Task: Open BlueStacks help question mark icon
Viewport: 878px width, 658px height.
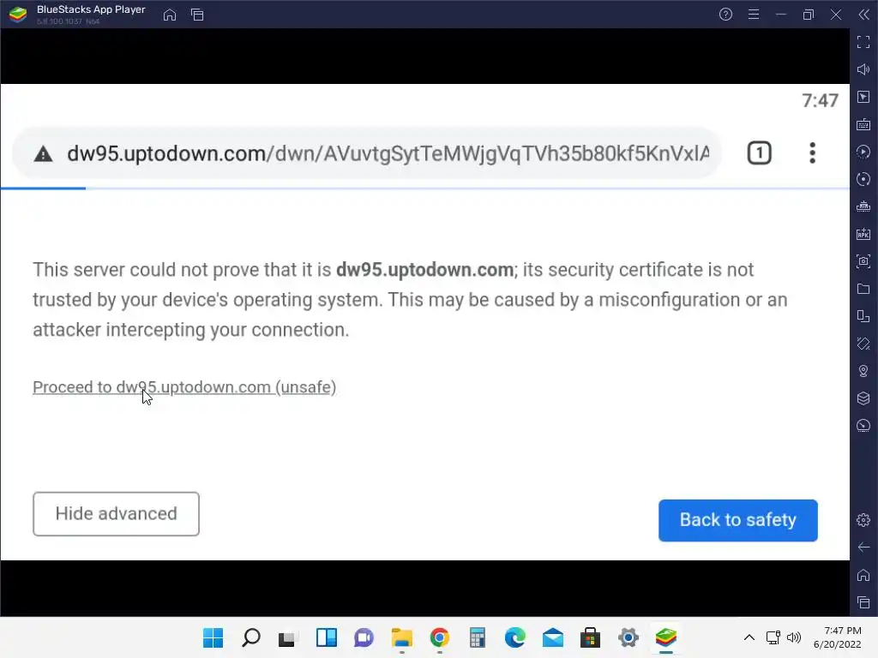Action: 725,15
